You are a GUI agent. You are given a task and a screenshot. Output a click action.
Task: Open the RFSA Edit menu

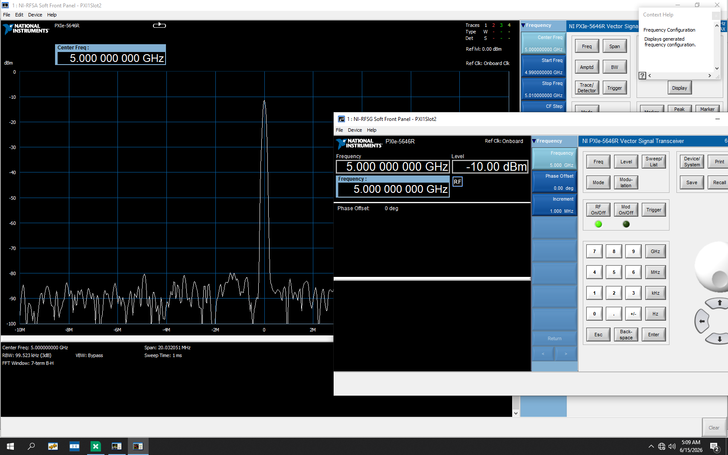tap(19, 15)
